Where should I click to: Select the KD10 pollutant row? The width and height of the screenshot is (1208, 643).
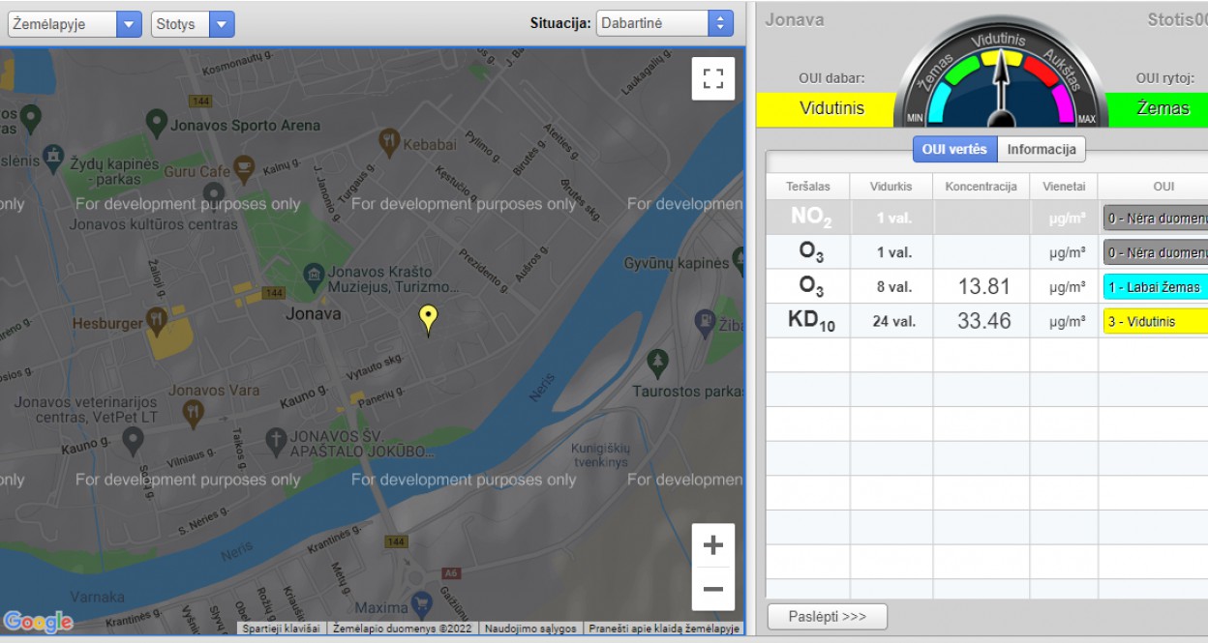coord(810,321)
